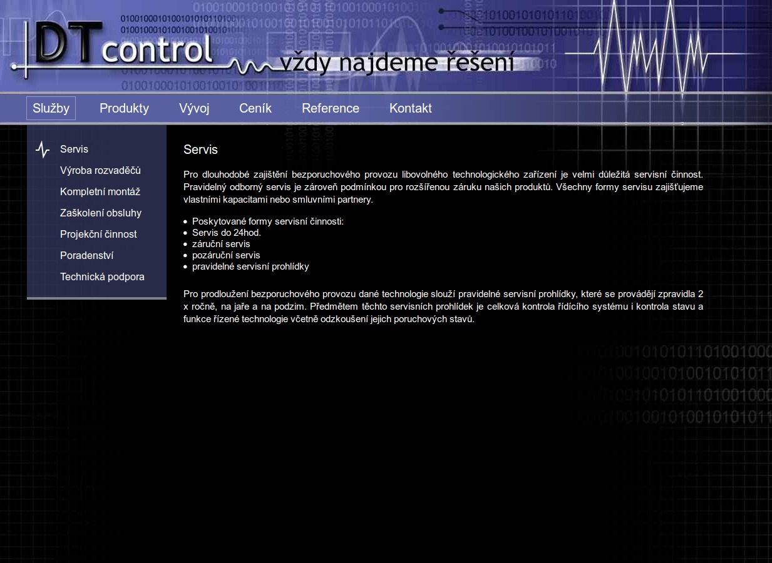Open Poradenství sidebar link
Screen dimensions: 772x563
pos(86,255)
